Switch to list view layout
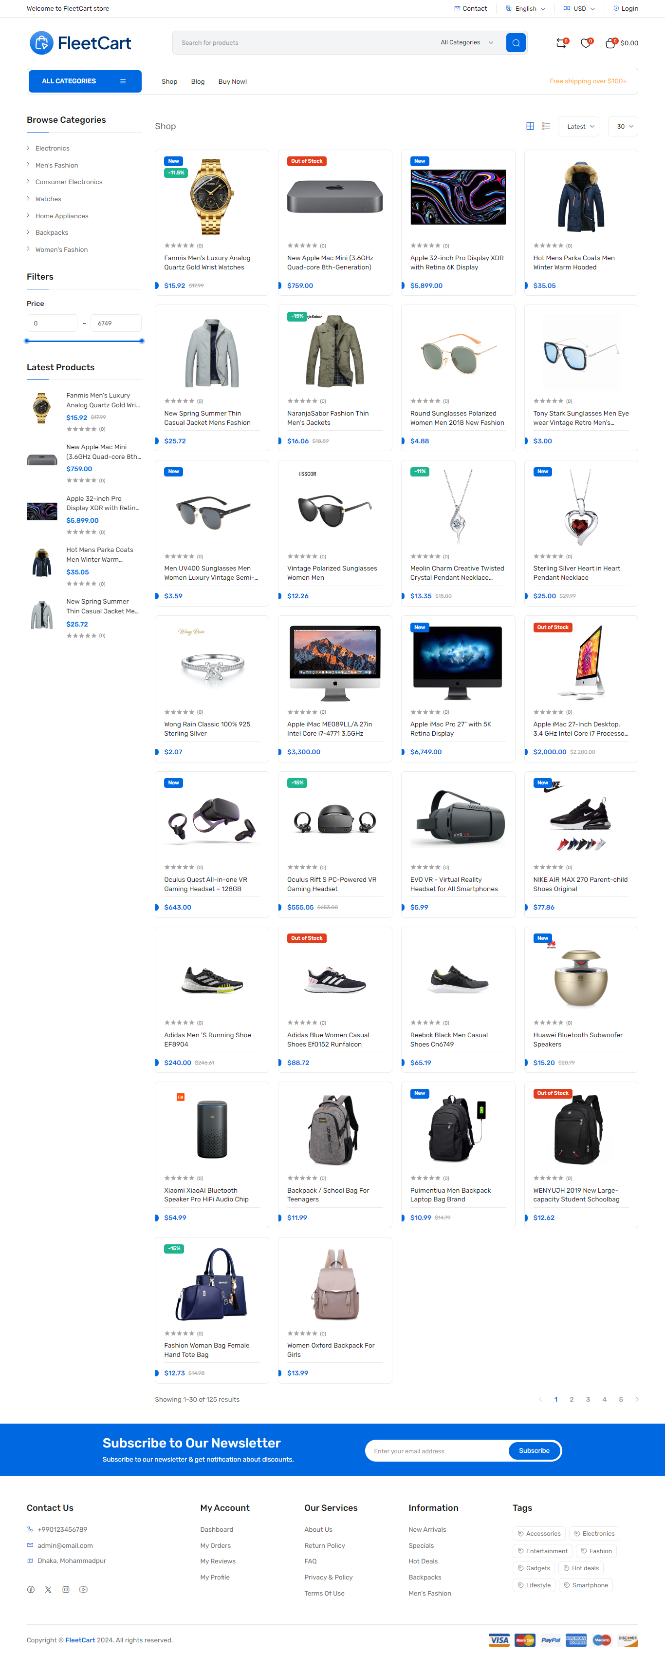This screenshot has height=1656, width=665. click(546, 127)
